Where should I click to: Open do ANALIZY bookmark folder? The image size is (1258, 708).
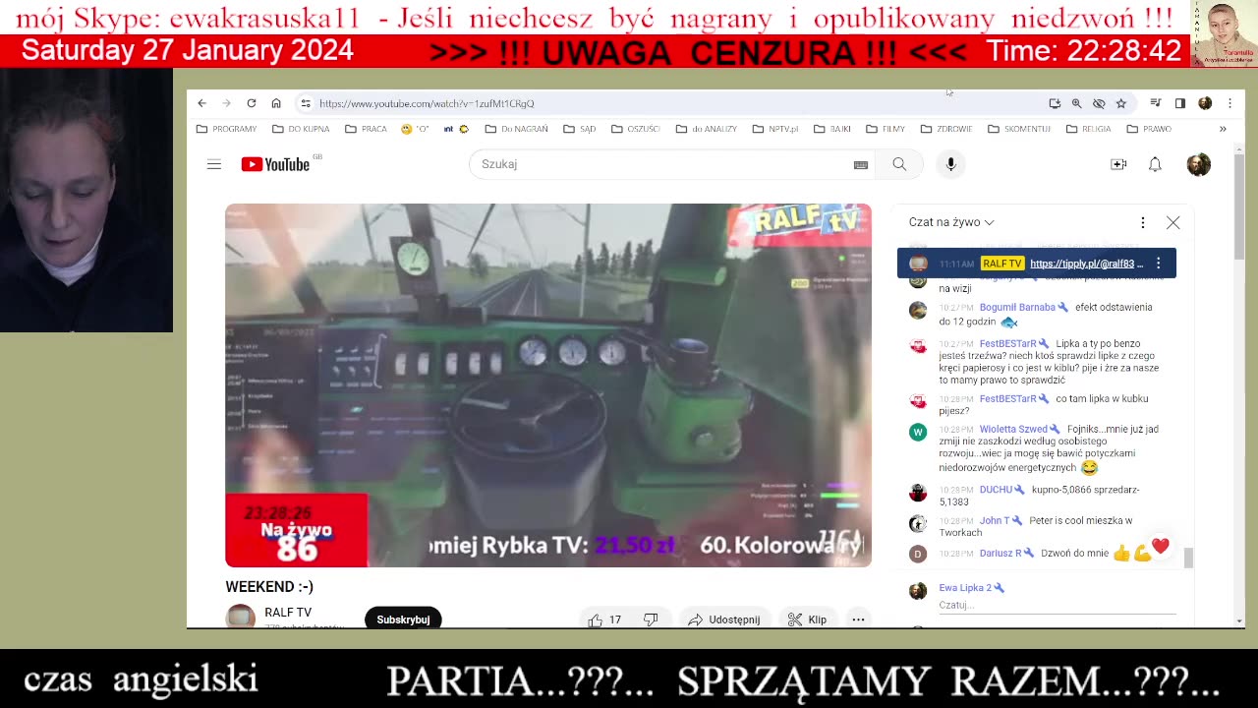tap(706, 129)
